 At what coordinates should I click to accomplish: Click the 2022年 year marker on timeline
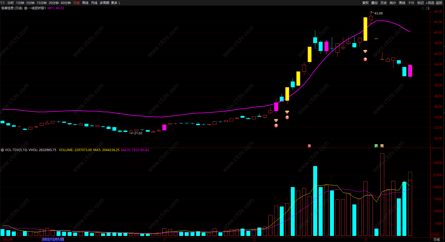[x=8, y=239]
